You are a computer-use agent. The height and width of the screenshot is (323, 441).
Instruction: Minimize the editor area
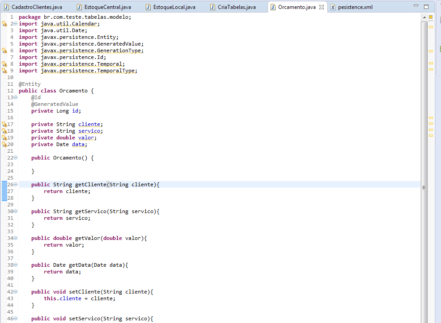click(416, 5)
